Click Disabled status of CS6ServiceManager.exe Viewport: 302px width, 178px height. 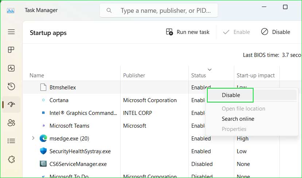(202, 164)
